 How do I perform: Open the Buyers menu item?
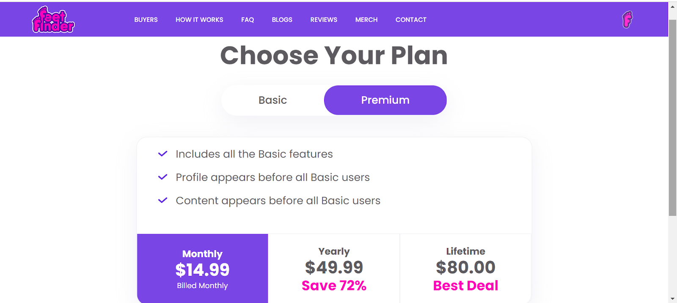click(x=146, y=20)
